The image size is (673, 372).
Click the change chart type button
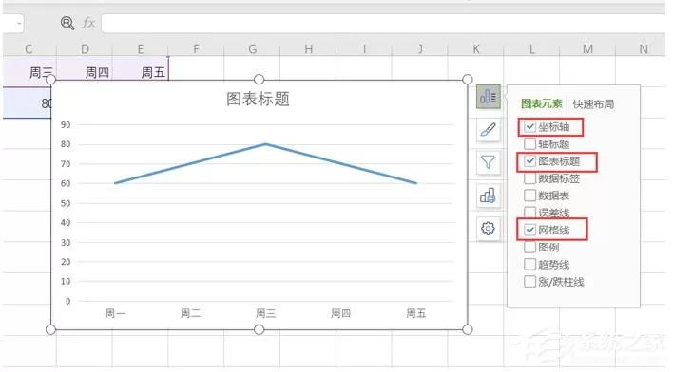[488, 195]
